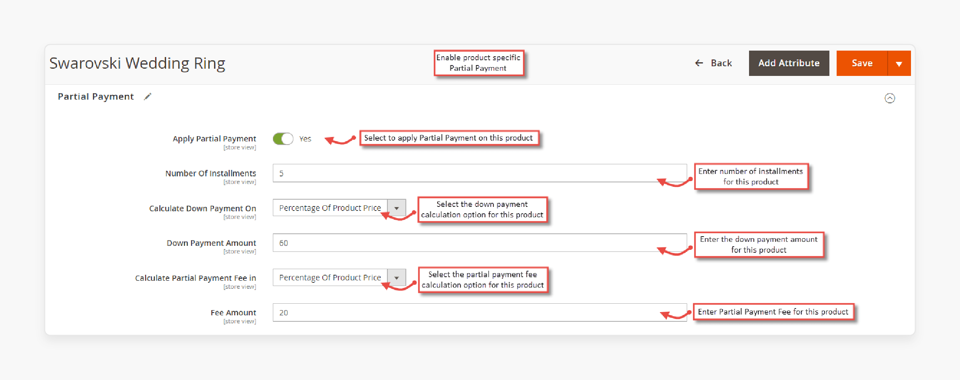Click the Number Of Installments label
960x380 pixels.
[x=211, y=173]
